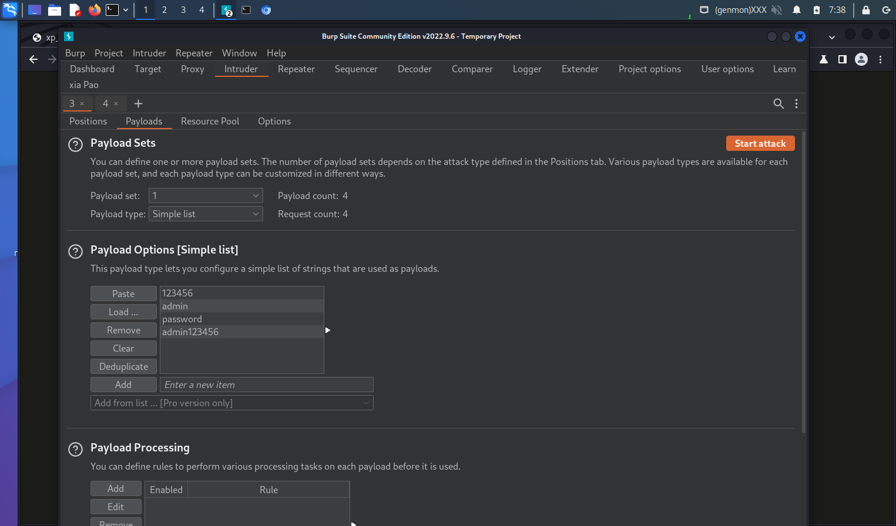Open the notifications bell icon

click(797, 10)
